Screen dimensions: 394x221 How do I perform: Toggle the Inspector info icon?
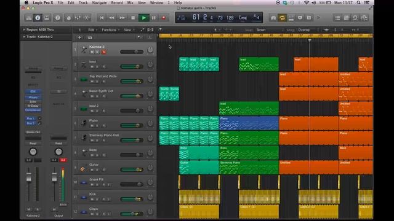point(38,18)
